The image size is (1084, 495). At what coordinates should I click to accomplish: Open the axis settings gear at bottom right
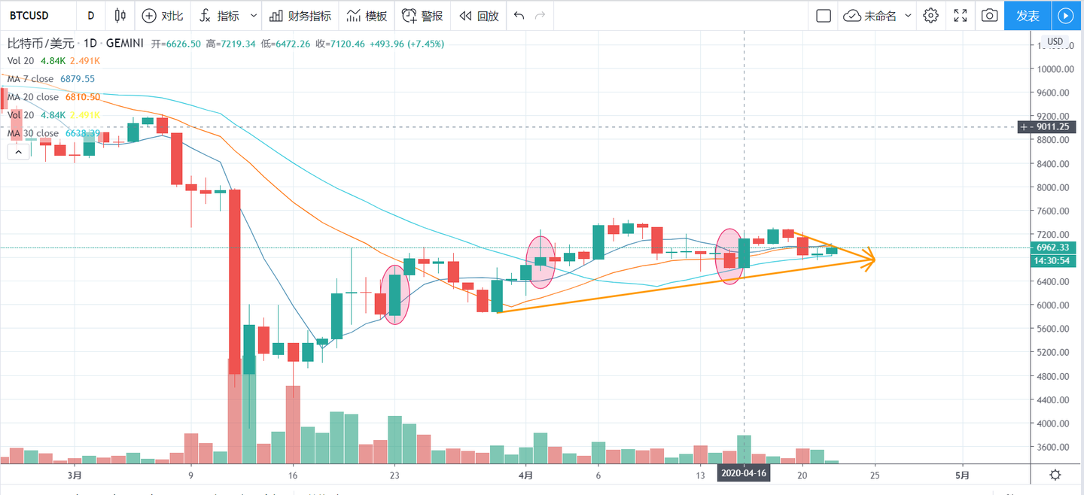click(x=1055, y=475)
